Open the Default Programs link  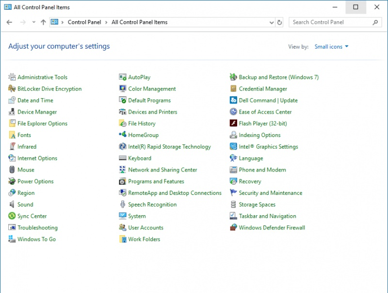click(149, 101)
